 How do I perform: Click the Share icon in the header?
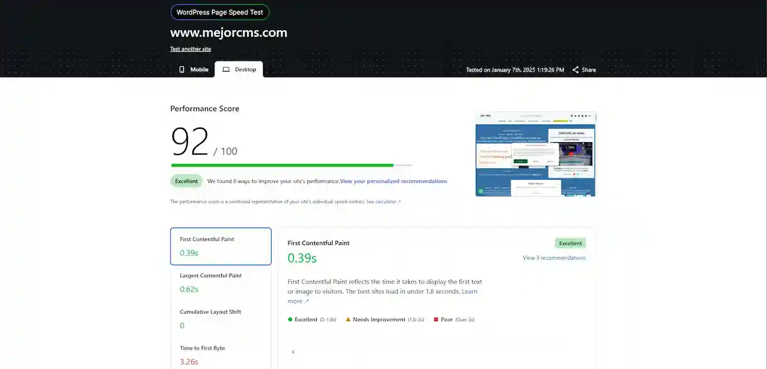[x=575, y=70]
